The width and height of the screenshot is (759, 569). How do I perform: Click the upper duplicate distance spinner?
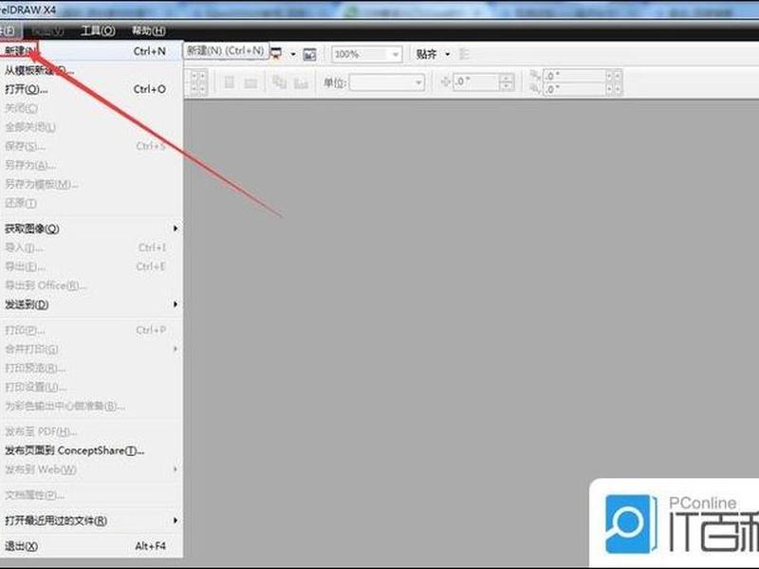coord(613,76)
